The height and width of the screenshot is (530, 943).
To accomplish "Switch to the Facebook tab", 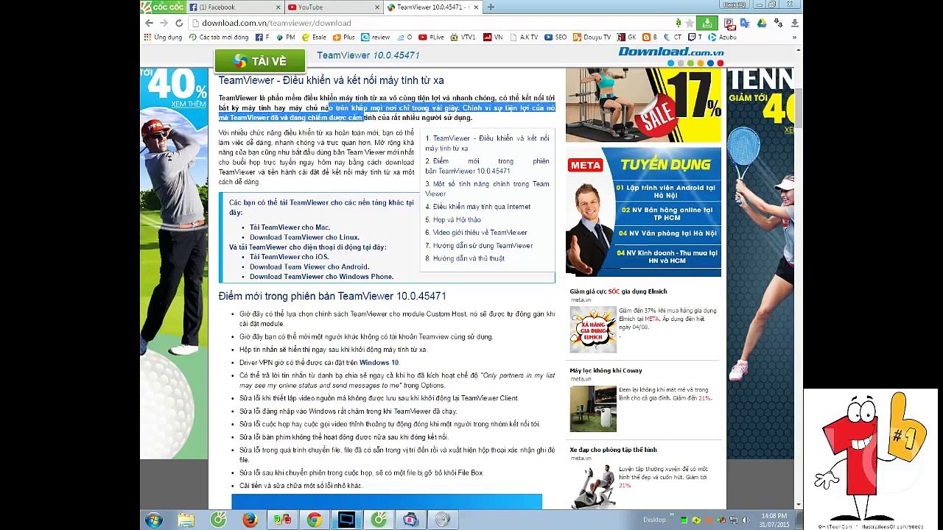I will [234, 7].
